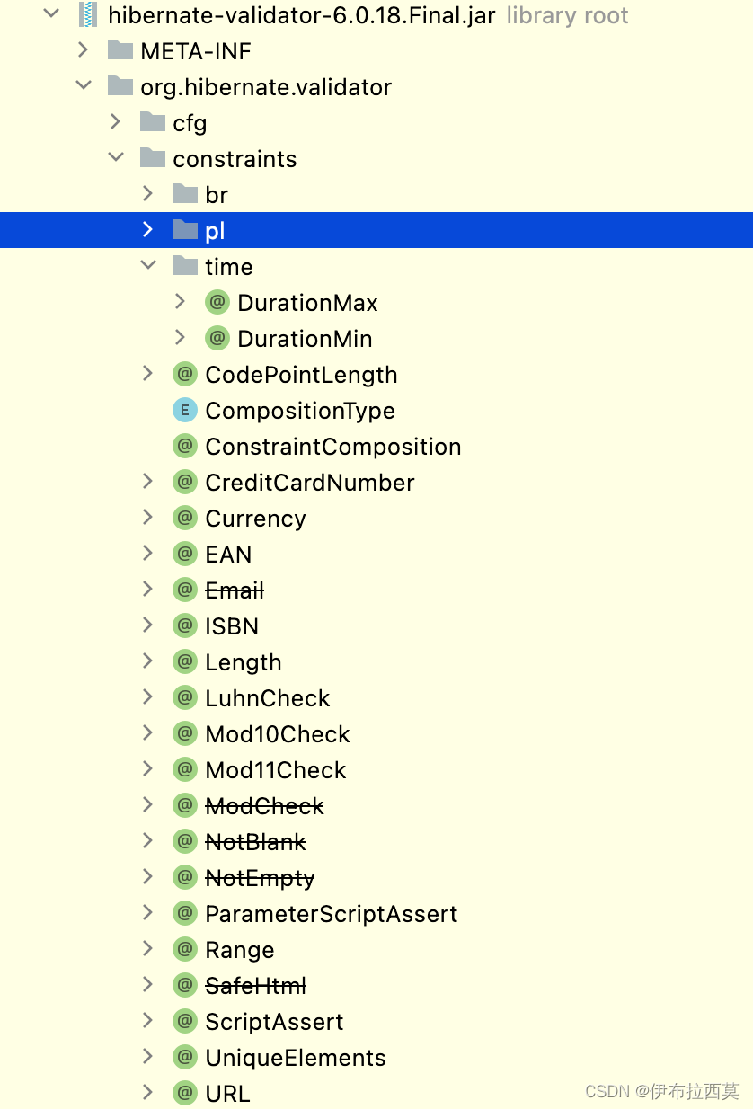Image resolution: width=753 pixels, height=1109 pixels.
Task: Expand the CreditCardNumber node arrow
Action: click(148, 481)
